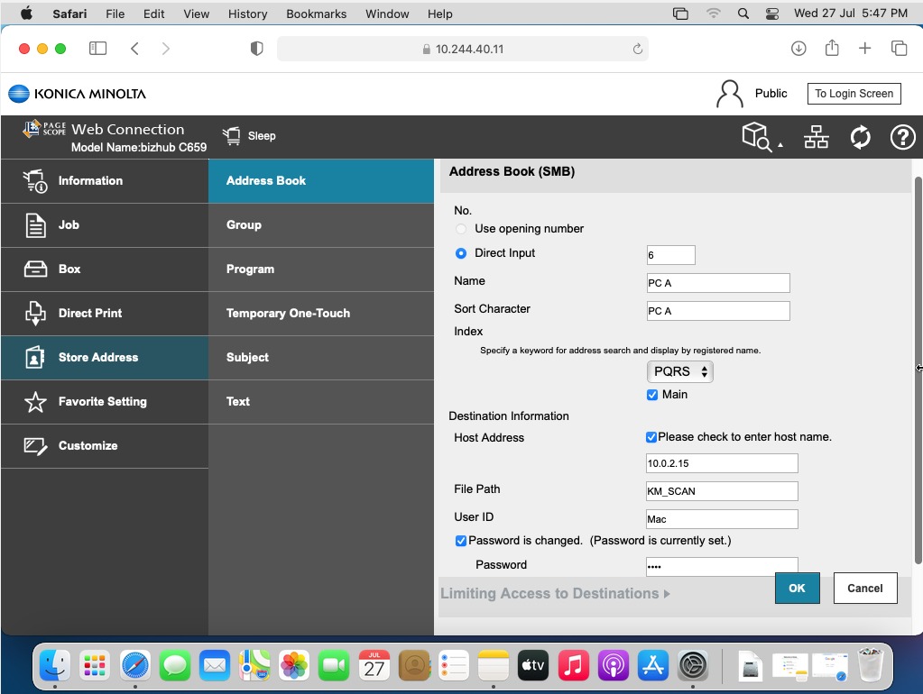Open the Customize sidebar icon
The height and width of the screenshot is (694, 923).
pos(35,446)
